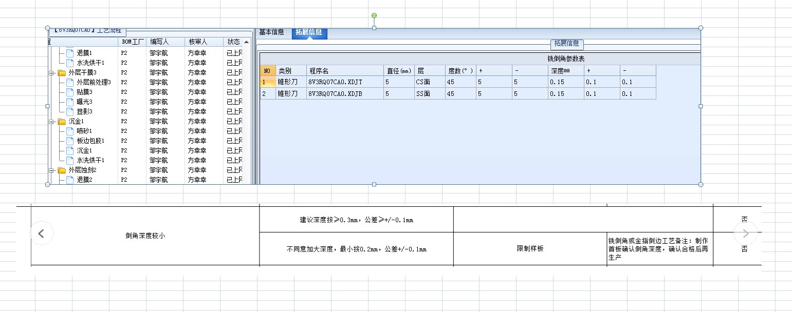Select the 显影3 tree label
Image resolution: width=792 pixels, height=312 pixels.
click(84, 111)
